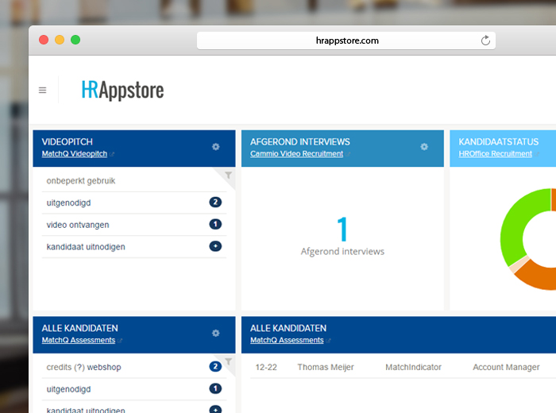Click pale peach segment of donut chart
Viewport: 556px width, 413px height.
tap(519, 264)
